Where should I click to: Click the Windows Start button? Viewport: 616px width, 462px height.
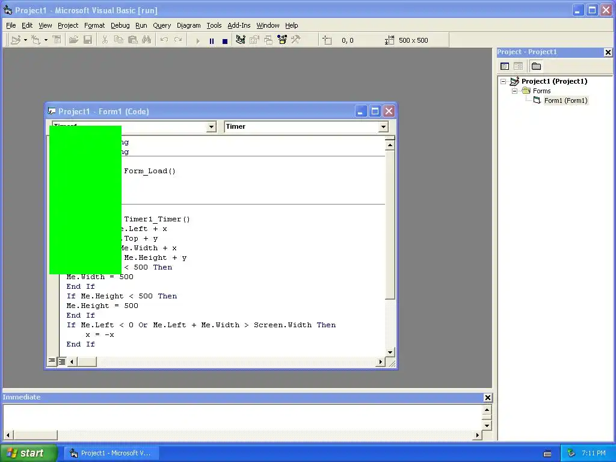click(28, 453)
